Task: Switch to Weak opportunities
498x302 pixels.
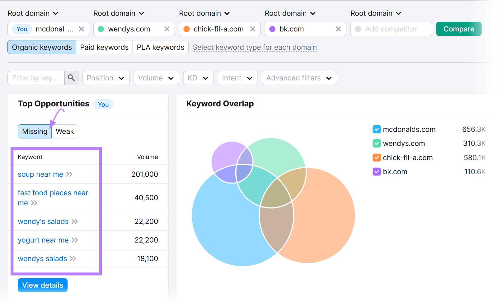Action: coord(65,131)
